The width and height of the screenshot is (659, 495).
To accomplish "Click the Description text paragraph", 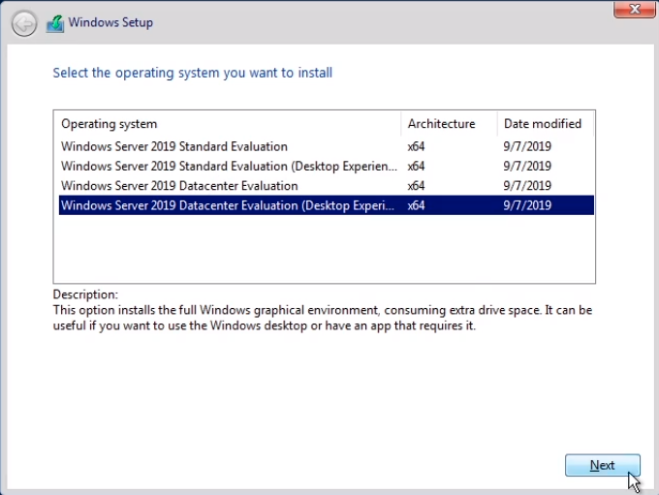I will coord(323,318).
